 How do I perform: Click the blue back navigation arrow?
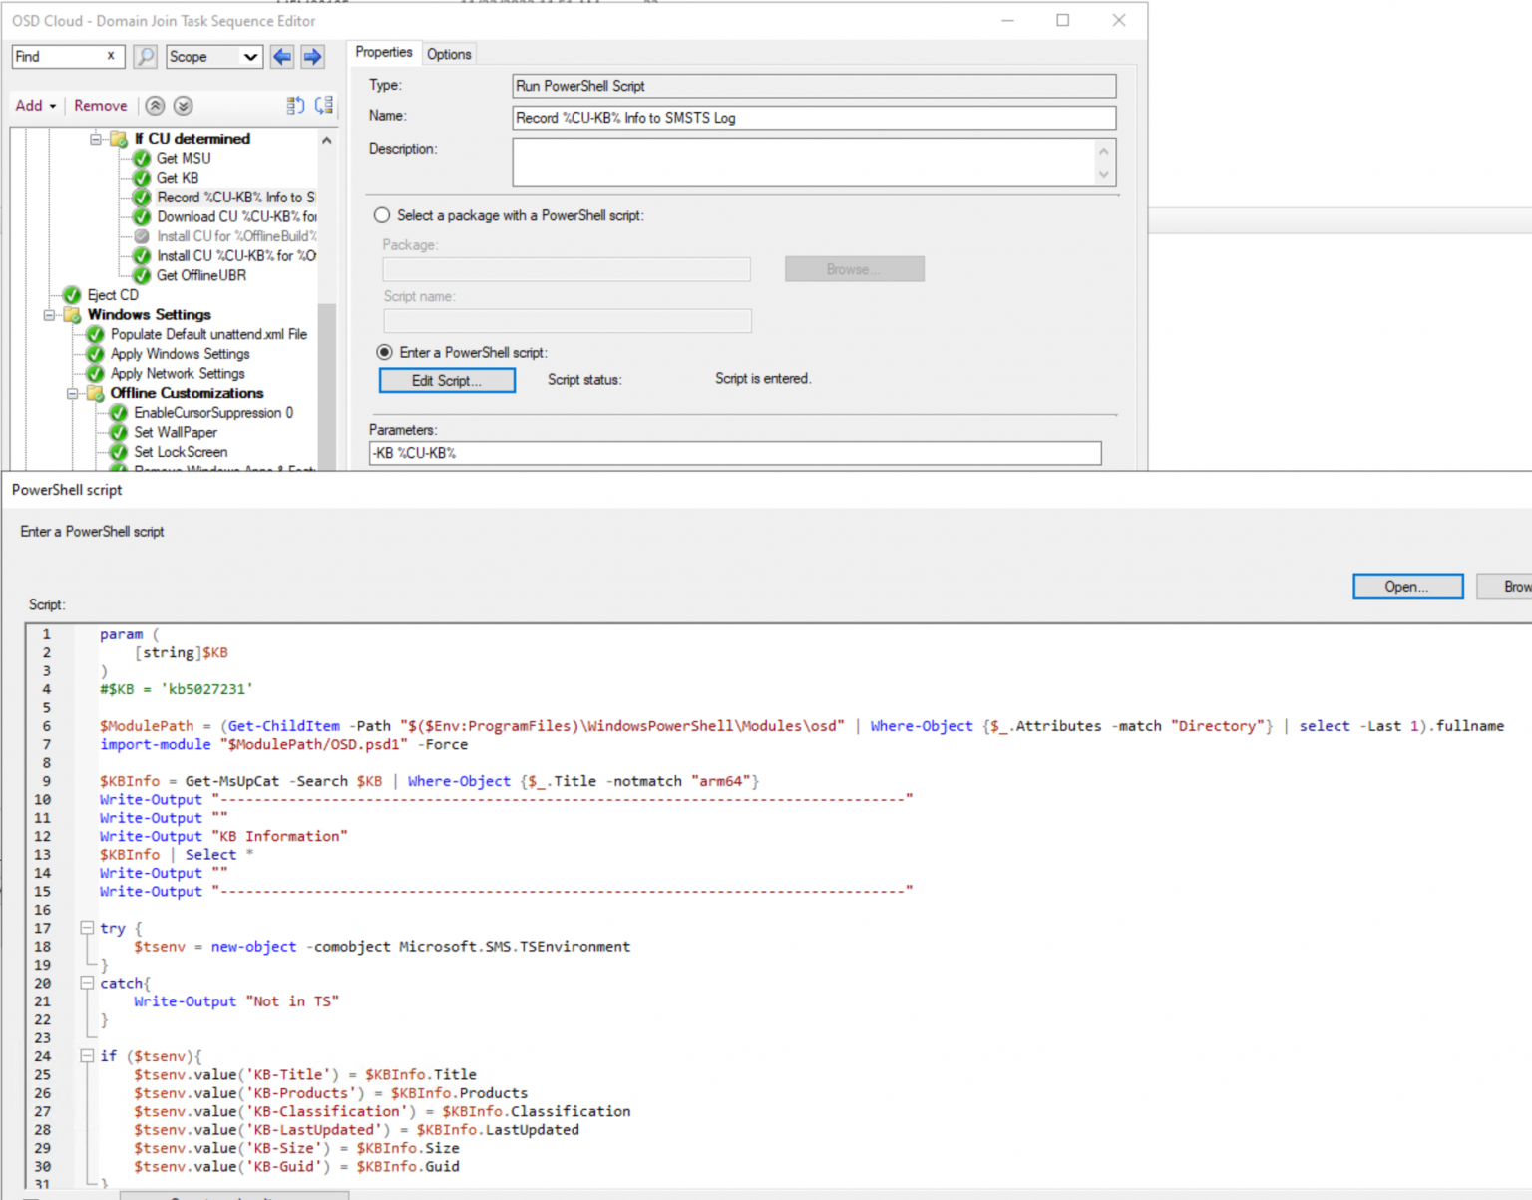[281, 57]
